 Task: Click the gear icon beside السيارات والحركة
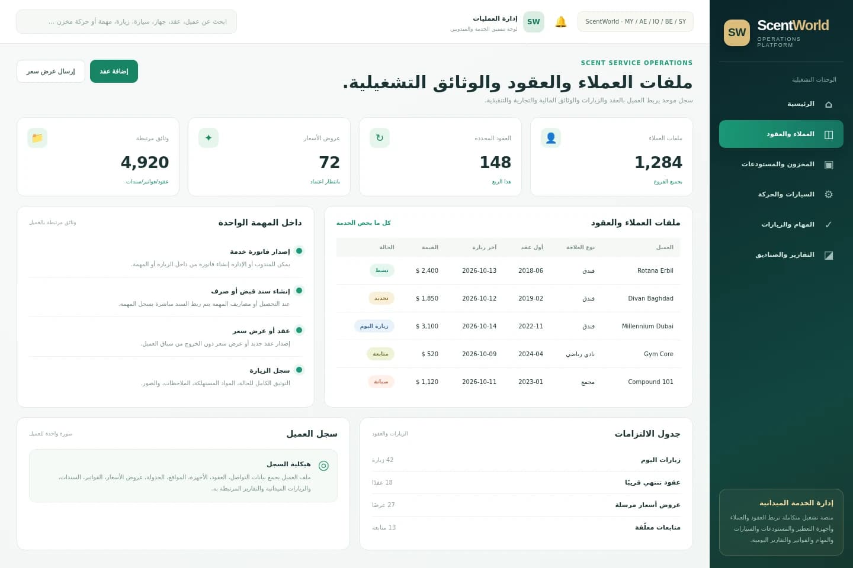pos(829,195)
